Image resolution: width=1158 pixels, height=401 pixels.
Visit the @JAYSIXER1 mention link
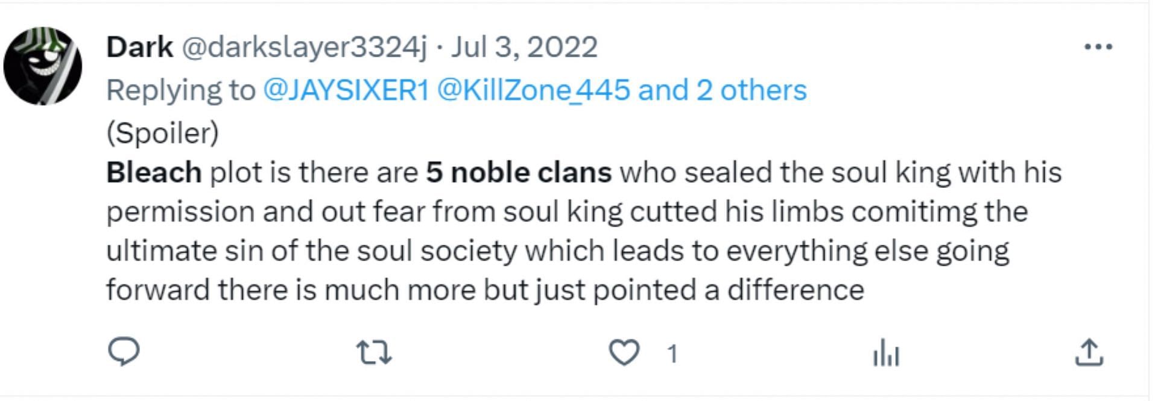(x=346, y=90)
